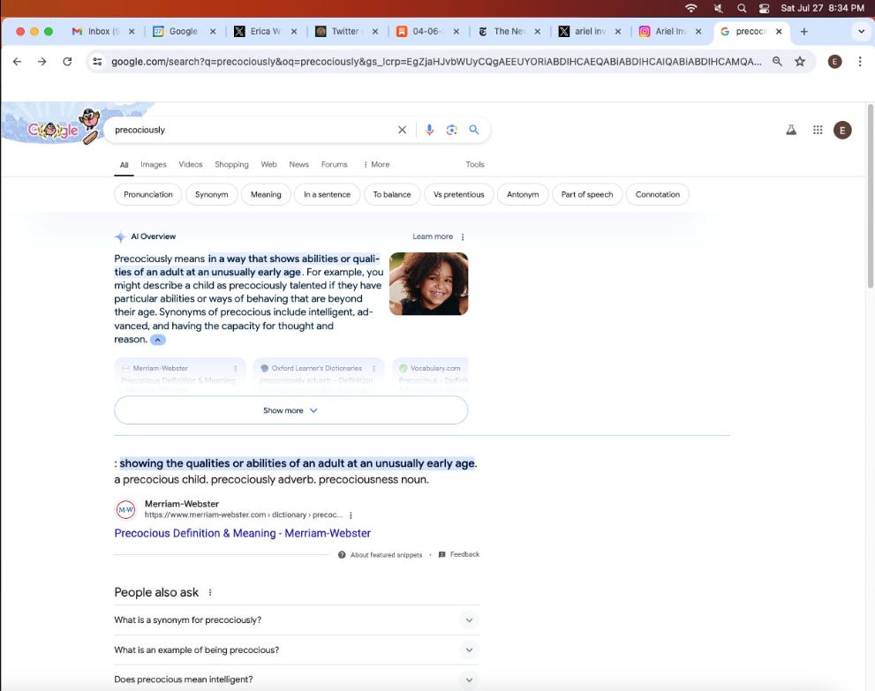Close the Twitter browser tab
The width and height of the screenshot is (875, 691).
tap(375, 32)
